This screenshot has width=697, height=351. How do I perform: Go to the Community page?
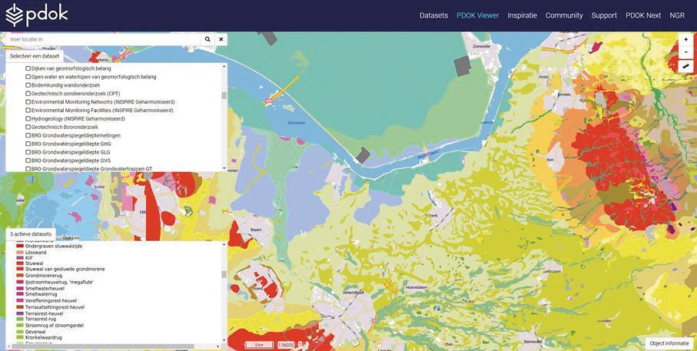(x=564, y=15)
